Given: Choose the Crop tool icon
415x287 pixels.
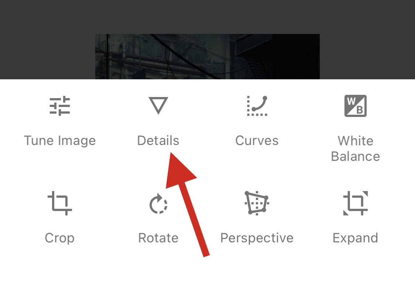Looking at the screenshot, I should pyautogui.click(x=60, y=203).
